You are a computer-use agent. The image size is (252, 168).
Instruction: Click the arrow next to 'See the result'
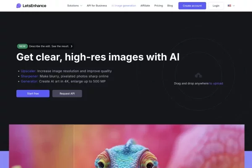71,46
